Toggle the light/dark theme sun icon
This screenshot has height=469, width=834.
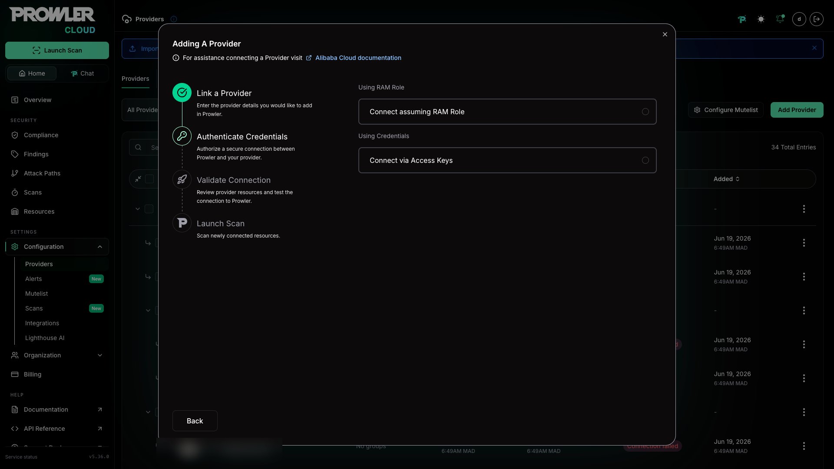tap(761, 19)
